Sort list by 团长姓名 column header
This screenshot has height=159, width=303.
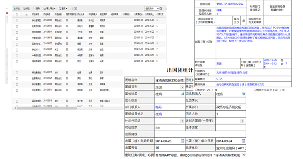pyautogui.click(x=81, y=15)
